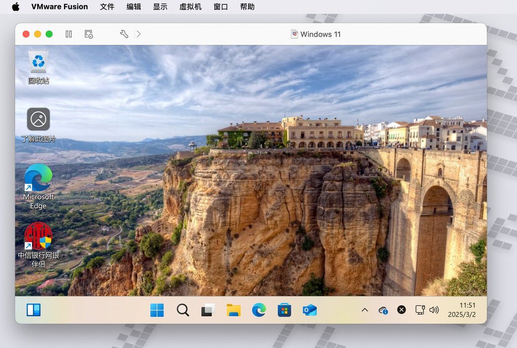Open the Windows widgets panel
The height and width of the screenshot is (348, 517).
click(34, 310)
